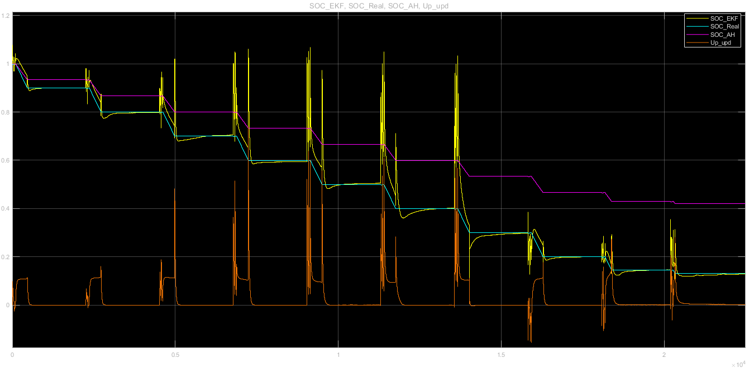The height and width of the screenshot is (372, 754).
Task: Click the y-axis tick label '0.4'
Action: (x=6, y=209)
